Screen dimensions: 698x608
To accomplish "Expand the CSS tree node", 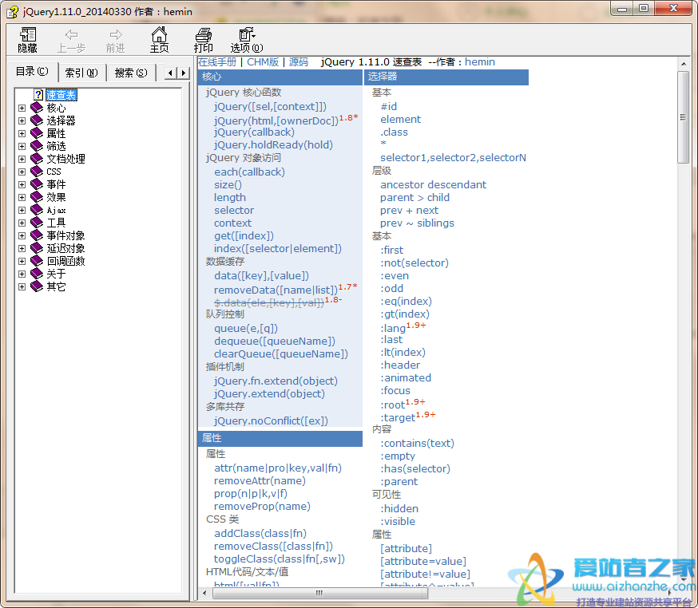I will tap(22, 172).
